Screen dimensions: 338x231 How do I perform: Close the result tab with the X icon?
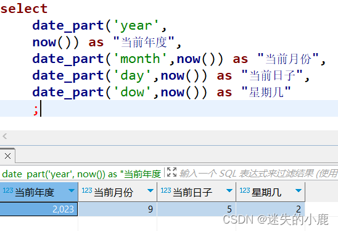(7, 156)
